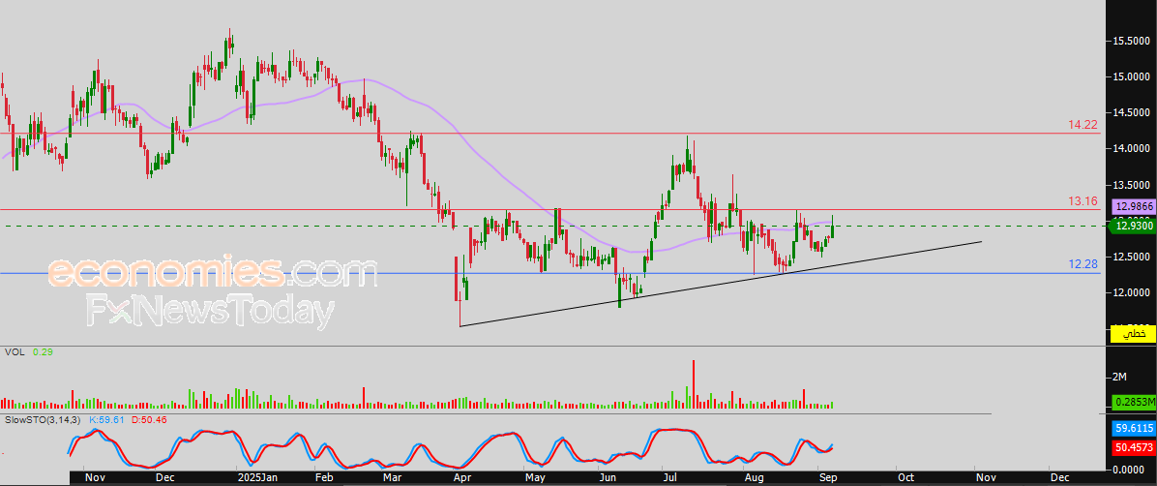Click the 12.5000 price axis label
Screen dimensions: 1157x486
coord(1130,257)
